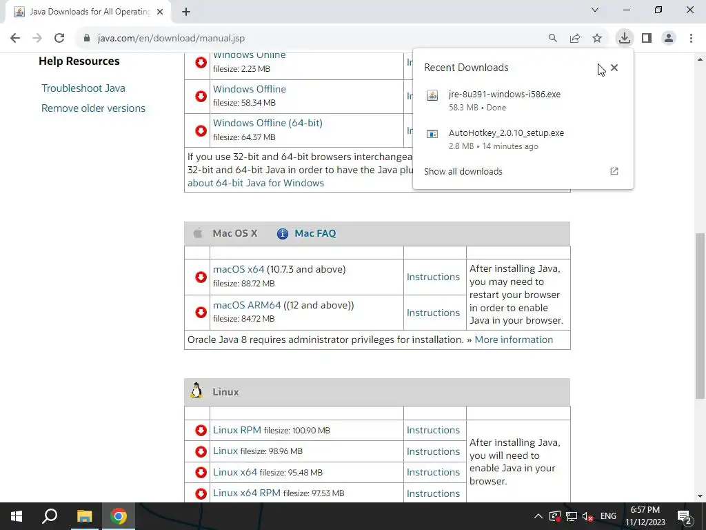Open the notification center icon
The width and height of the screenshot is (706, 530).
685,516
